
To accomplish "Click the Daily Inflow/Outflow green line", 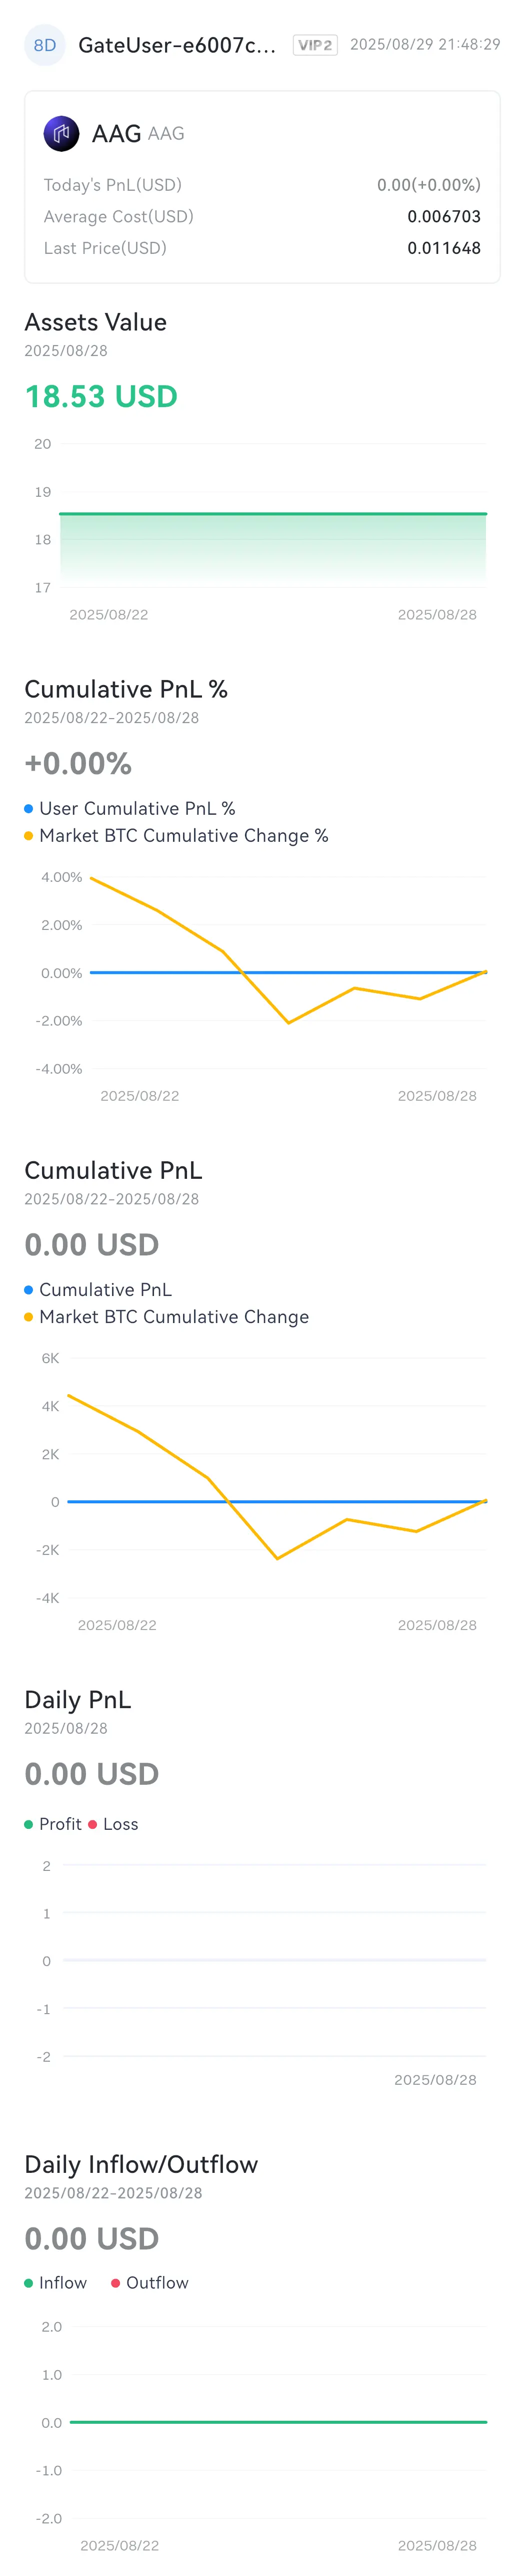I will click(x=278, y=2421).
